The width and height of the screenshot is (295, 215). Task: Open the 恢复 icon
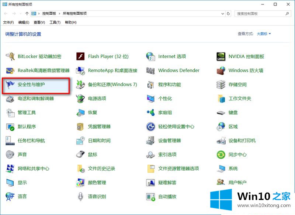(x=80, y=113)
